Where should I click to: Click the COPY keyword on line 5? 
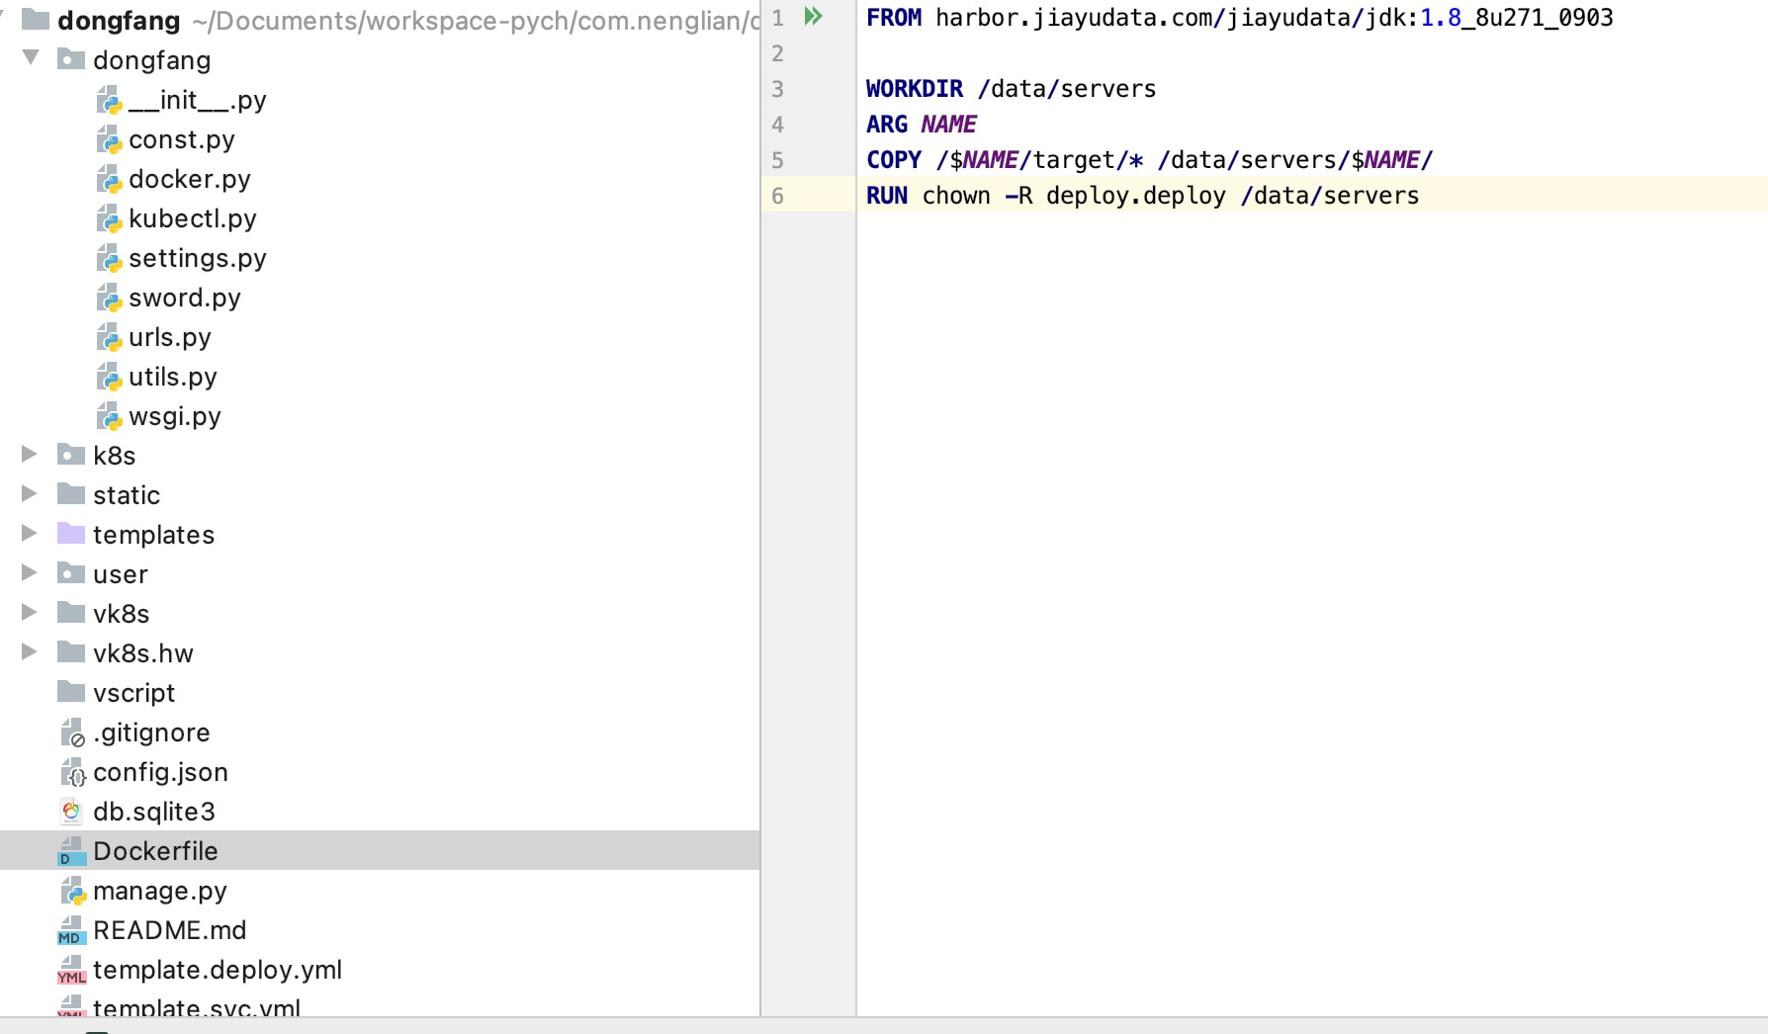(894, 160)
